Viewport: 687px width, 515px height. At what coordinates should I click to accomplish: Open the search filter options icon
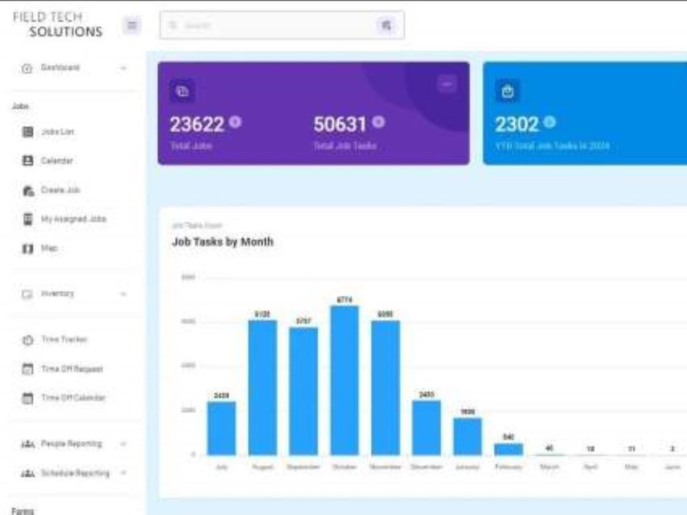pos(385,25)
